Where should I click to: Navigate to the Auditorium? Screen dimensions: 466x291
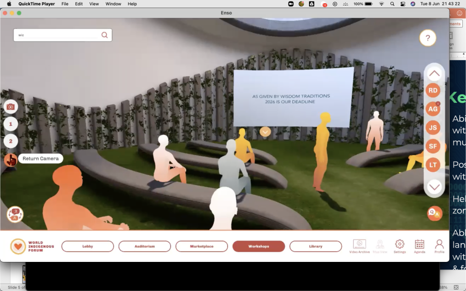click(x=145, y=246)
